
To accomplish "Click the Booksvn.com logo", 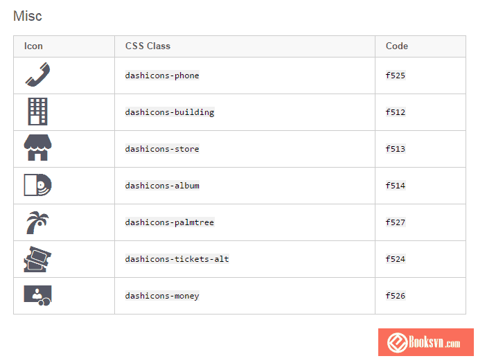I will pos(425,342).
